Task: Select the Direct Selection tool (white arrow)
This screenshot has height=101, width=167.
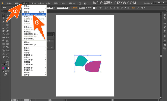Action: pos(7,15)
